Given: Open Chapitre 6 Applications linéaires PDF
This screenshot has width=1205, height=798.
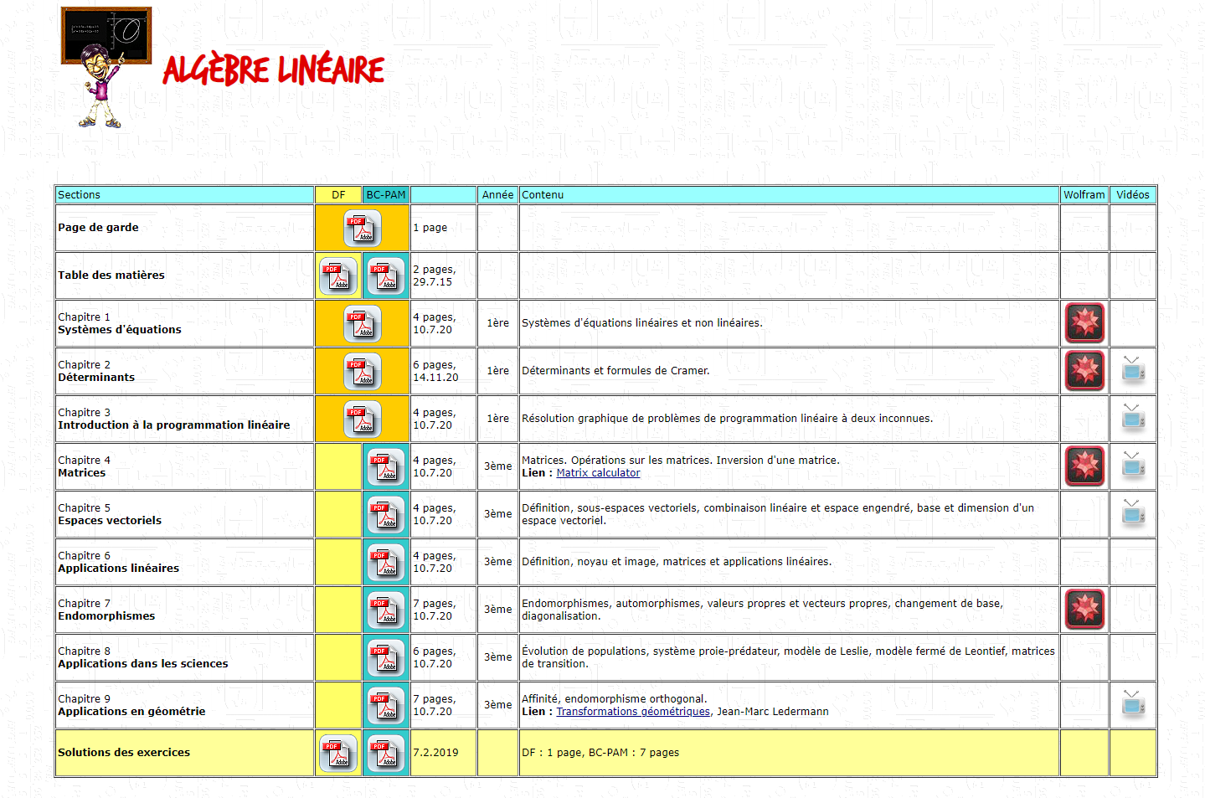Looking at the screenshot, I should click(386, 562).
